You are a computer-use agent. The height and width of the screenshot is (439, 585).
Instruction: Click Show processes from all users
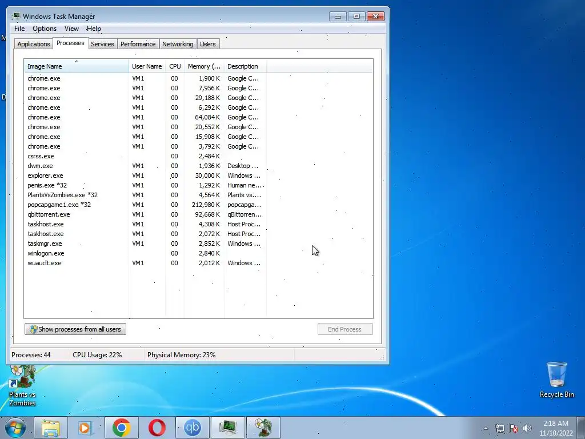75,329
